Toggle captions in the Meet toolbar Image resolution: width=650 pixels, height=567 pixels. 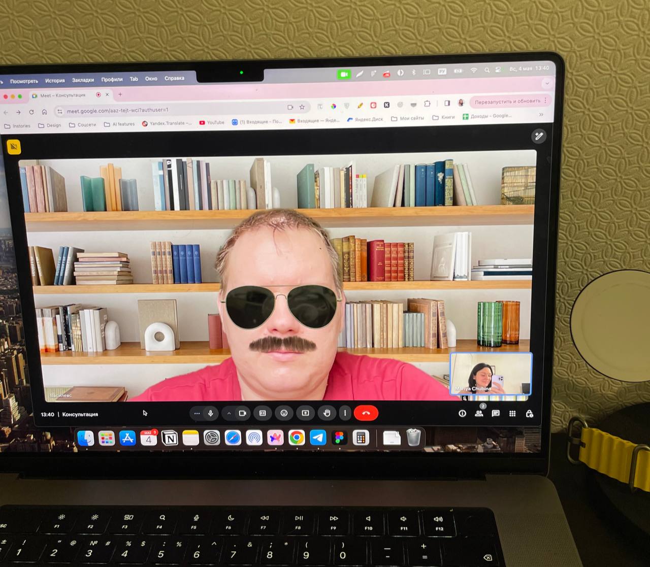pos(263,413)
